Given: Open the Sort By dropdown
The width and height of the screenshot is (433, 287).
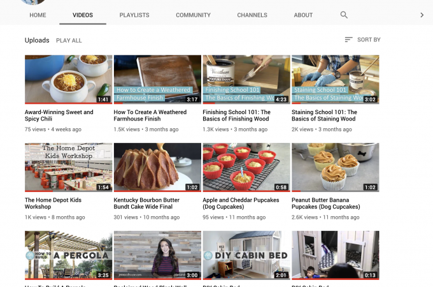Looking at the screenshot, I should pos(362,40).
